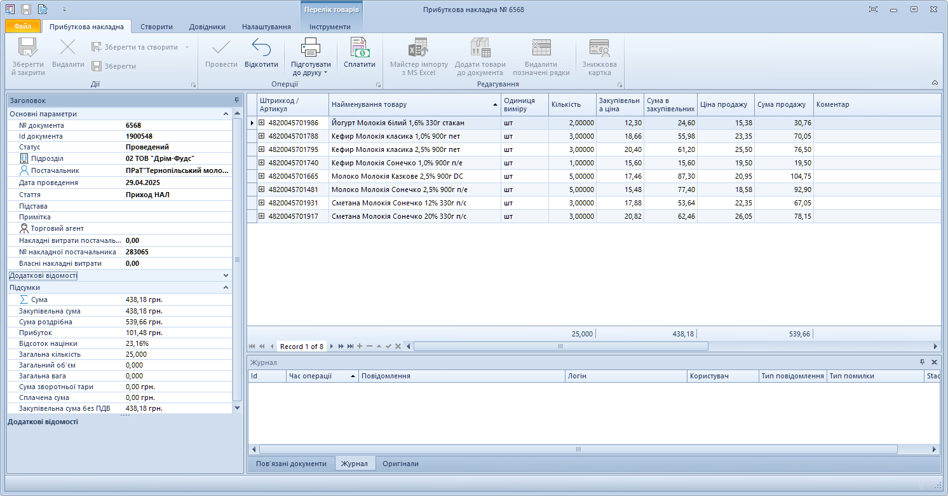Go to next record in navigator
Image resolution: width=948 pixels, height=496 pixels.
pyautogui.click(x=331, y=347)
